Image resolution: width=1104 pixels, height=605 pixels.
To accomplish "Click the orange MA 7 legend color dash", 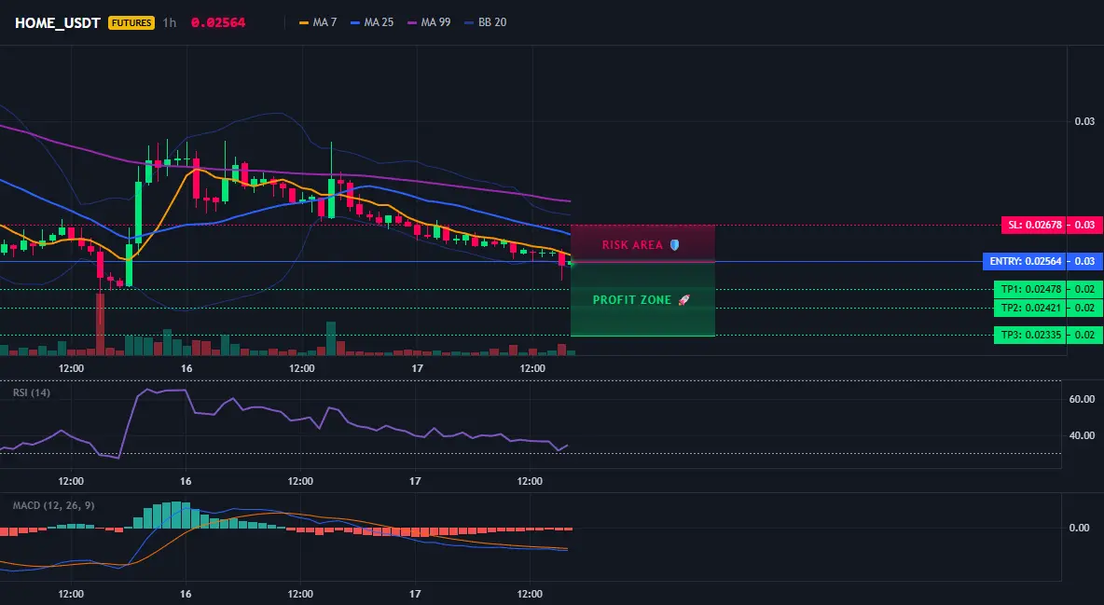I will click(304, 22).
